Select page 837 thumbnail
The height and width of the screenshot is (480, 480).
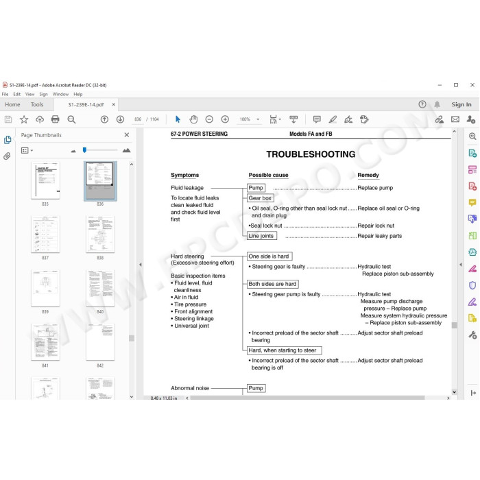pyautogui.click(x=45, y=235)
